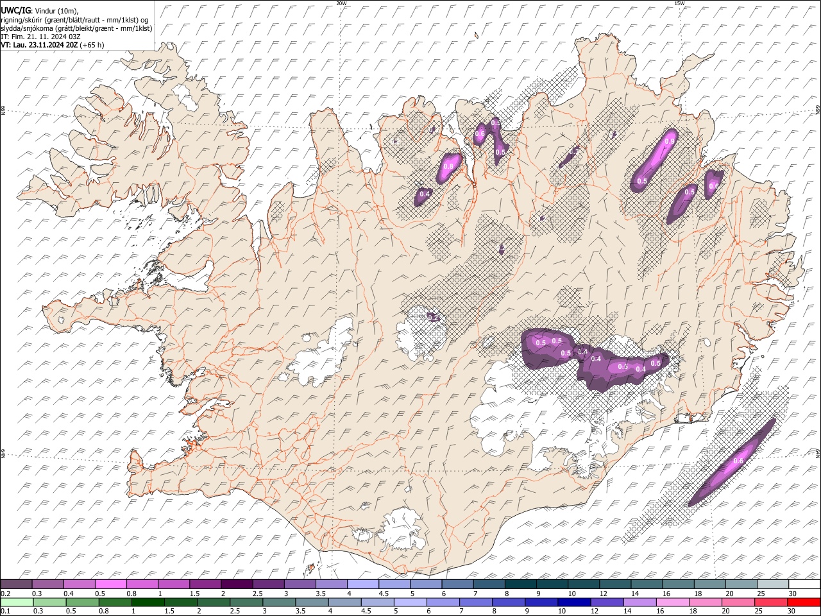Click the "20W" longitude label
821x616 pixels.
point(341,3)
